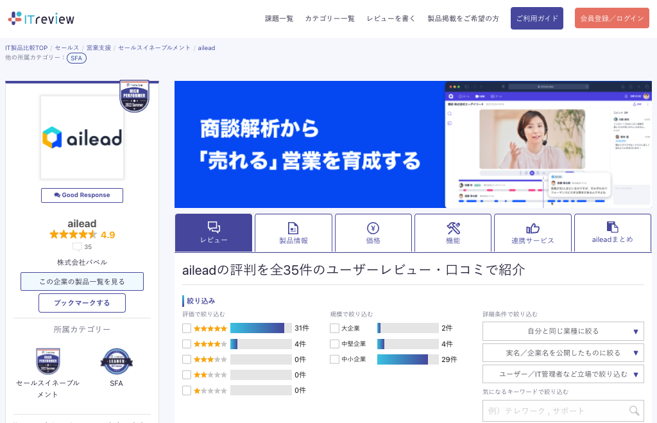Click the セールスイネーブルメント category badge icon
The height and width of the screenshot is (423, 657).
47,361
